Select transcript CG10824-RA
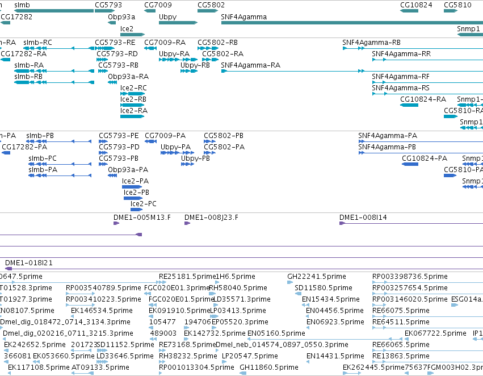Viewport: 483px width, 376px height. coord(409,105)
